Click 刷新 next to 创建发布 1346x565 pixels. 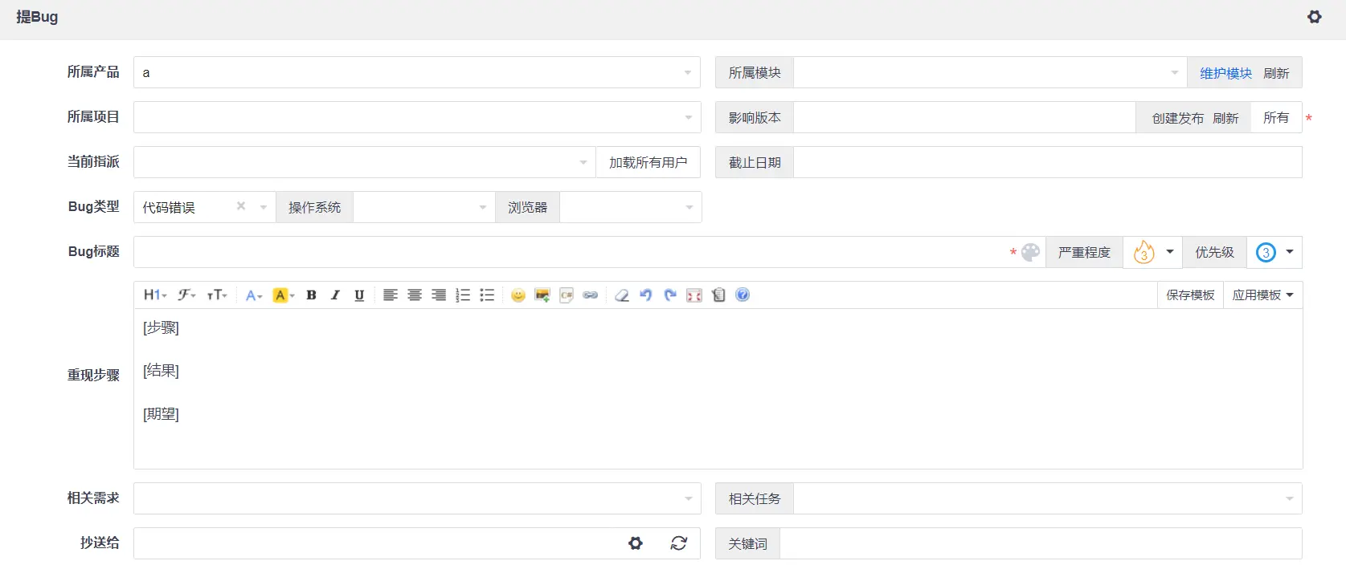[1225, 118]
